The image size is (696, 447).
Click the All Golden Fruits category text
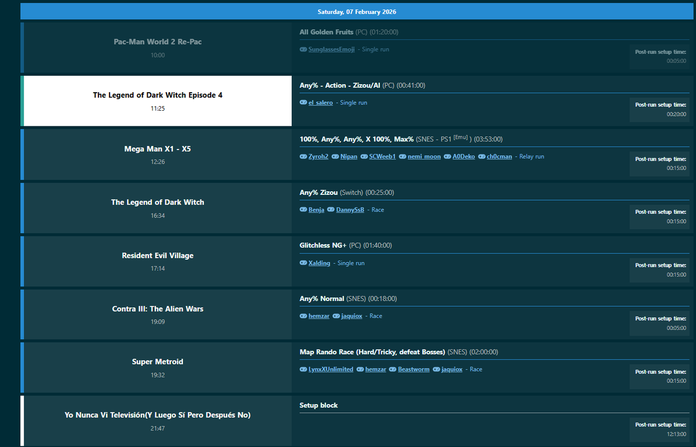tap(327, 32)
